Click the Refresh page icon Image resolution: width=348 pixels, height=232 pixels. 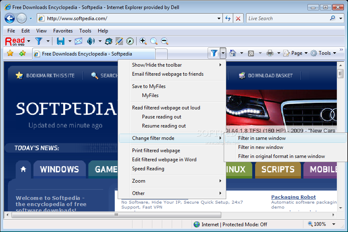coord(228,19)
